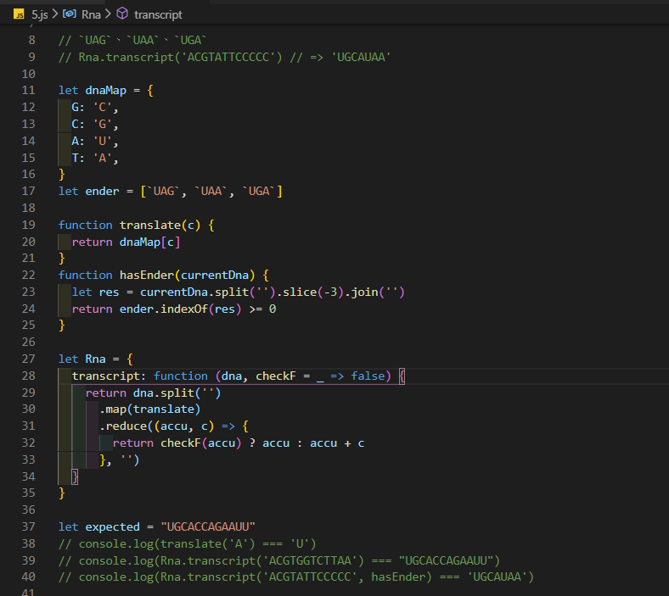Expand breadcrumb chevron after Rna

(x=108, y=14)
